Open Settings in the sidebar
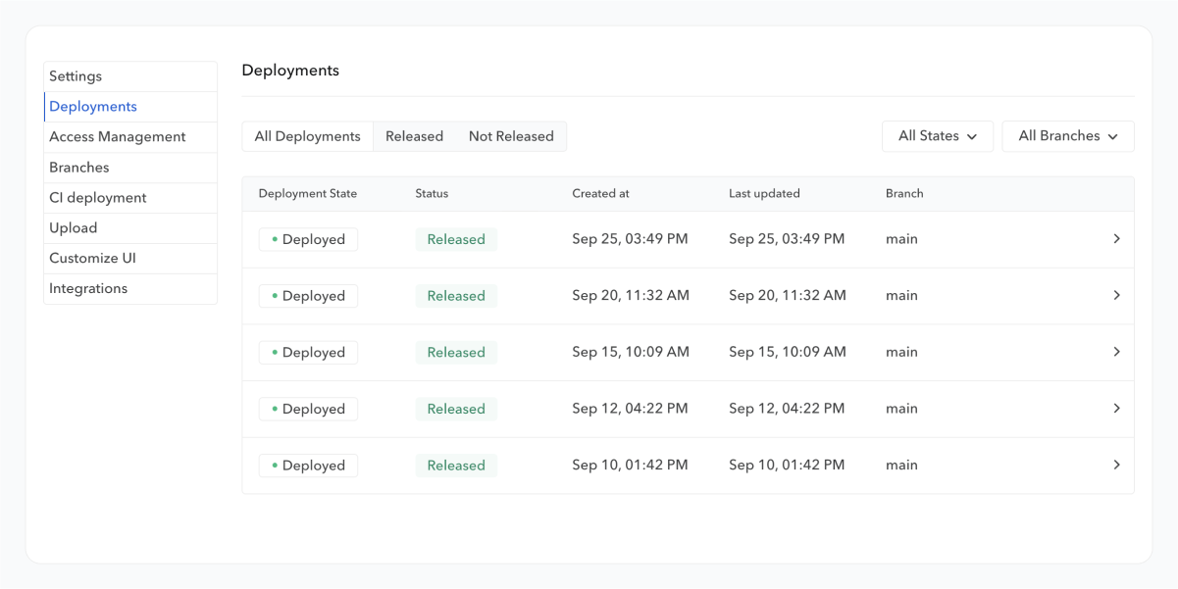This screenshot has width=1178, height=589. coord(76,76)
